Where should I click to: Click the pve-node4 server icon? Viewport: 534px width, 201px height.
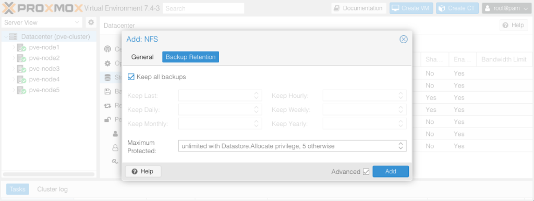[21, 80]
